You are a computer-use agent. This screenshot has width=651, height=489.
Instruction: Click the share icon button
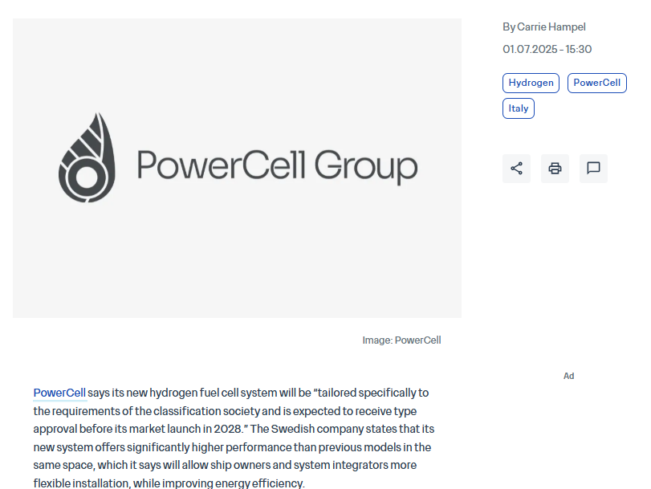tap(516, 169)
